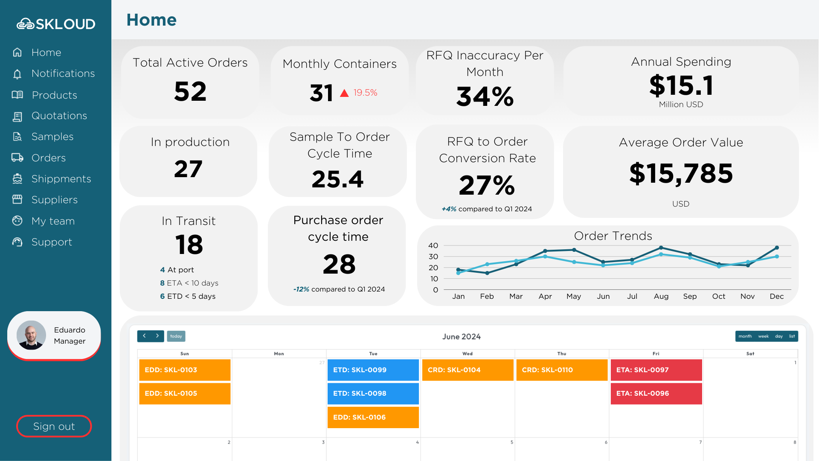Click December data point on Order Trends
Viewport: 819px width, 461px height.
click(777, 248)
